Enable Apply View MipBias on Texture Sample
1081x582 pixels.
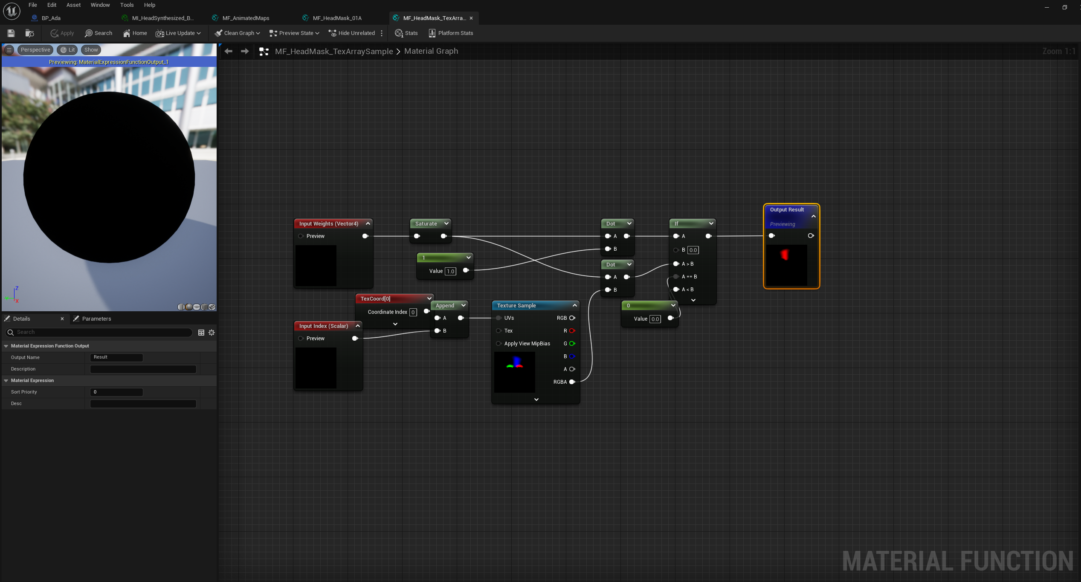[x=498, y=344]
